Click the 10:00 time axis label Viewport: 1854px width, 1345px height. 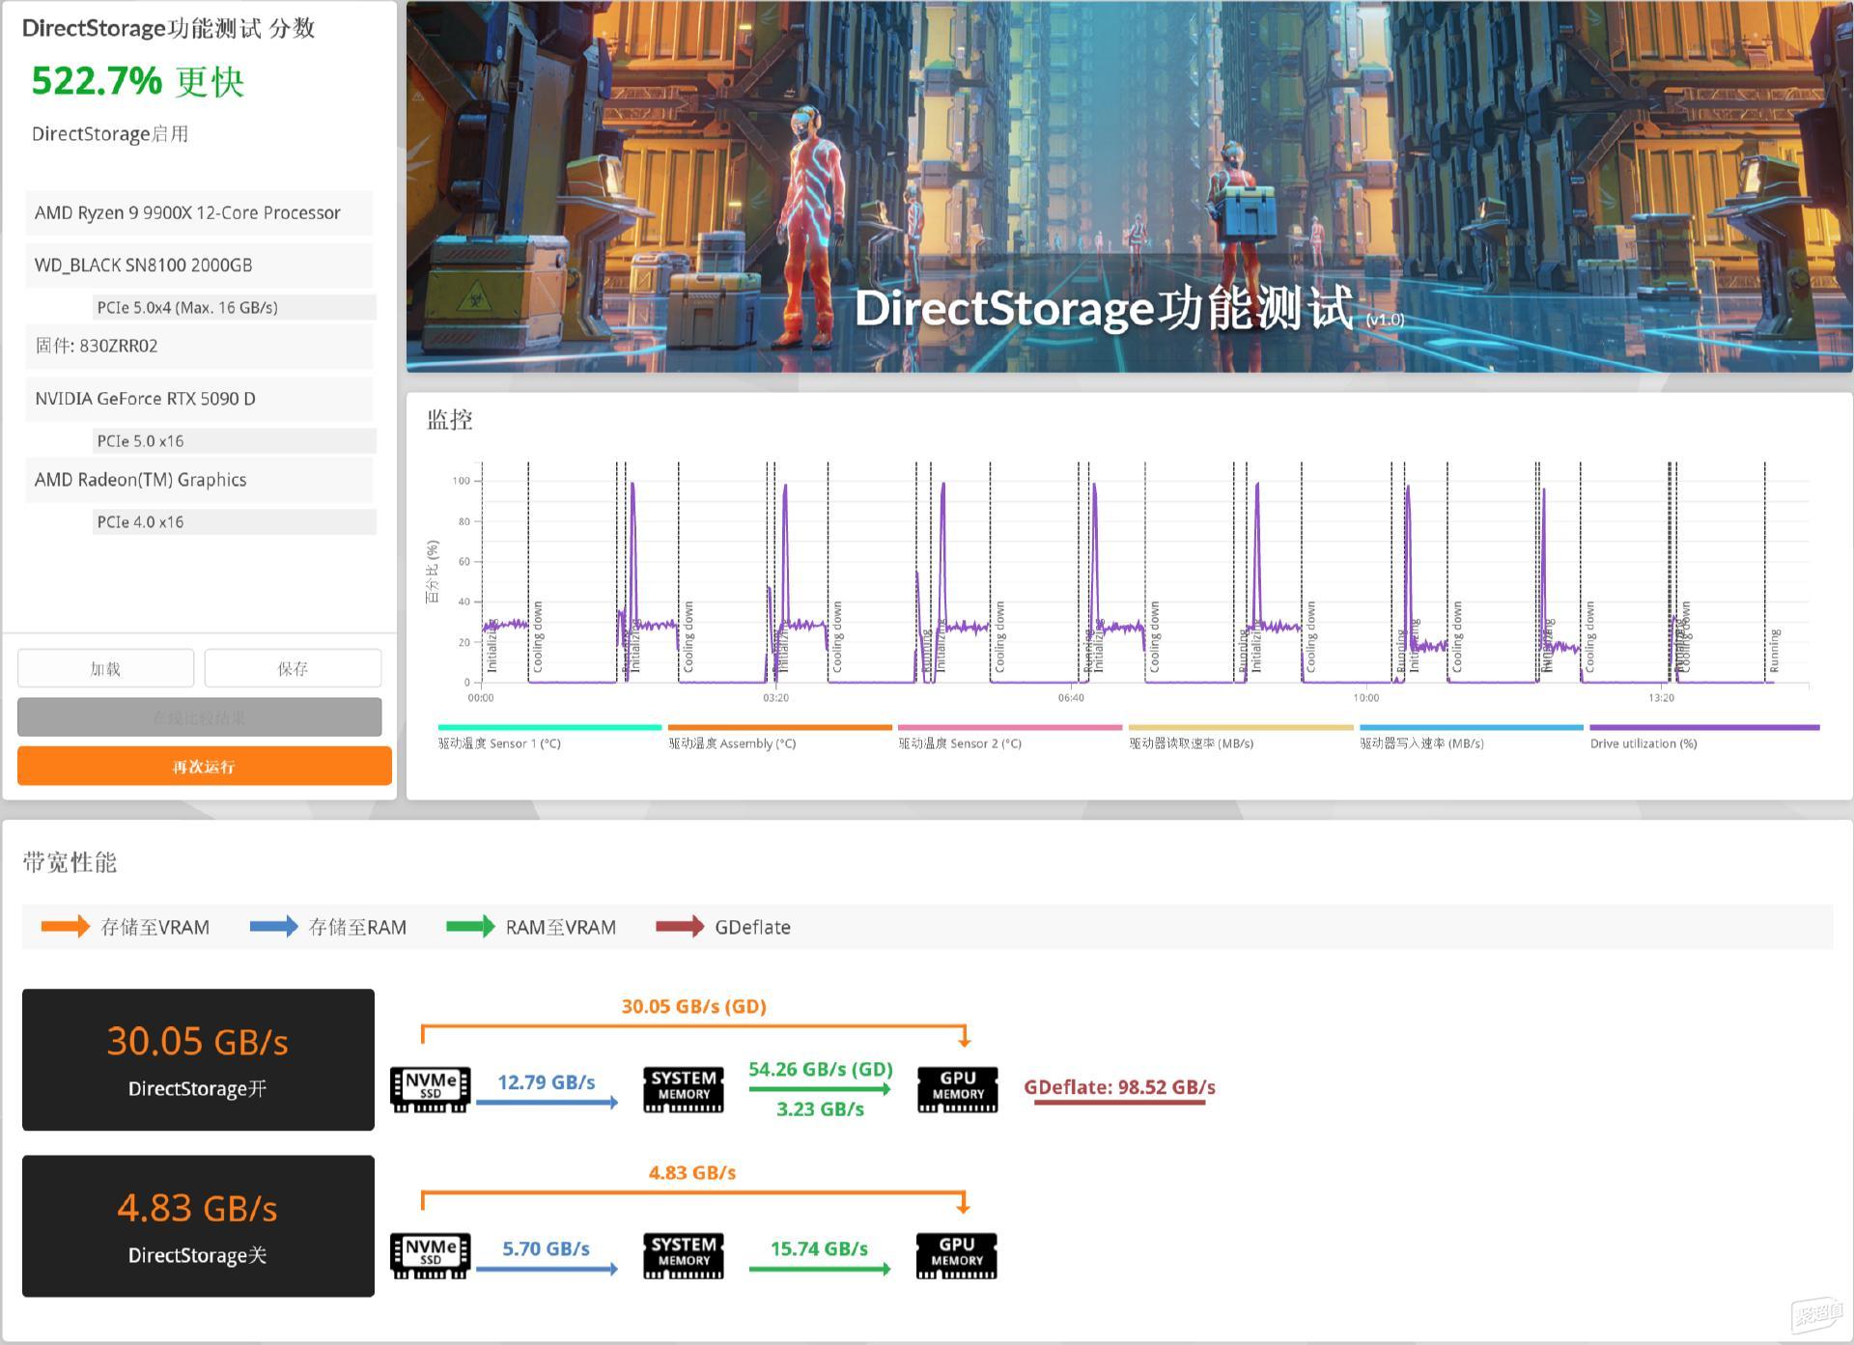(x=1365, y=697)
